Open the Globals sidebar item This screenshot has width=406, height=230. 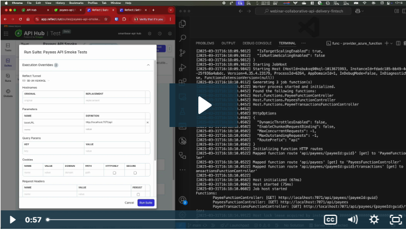[x=8, y=93]
